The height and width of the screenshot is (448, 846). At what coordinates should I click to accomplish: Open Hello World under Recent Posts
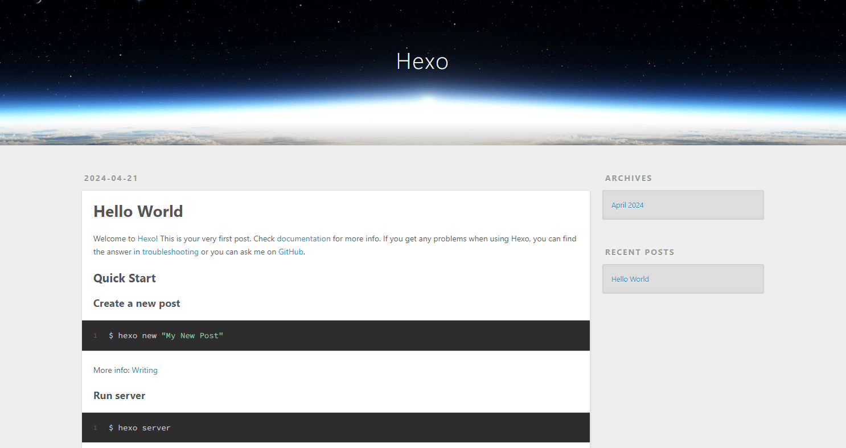(630, 279)
